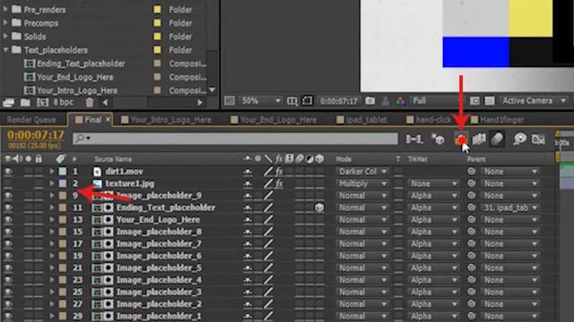Click parent pick whip for Your_End_Logo_Here
The height and width of the screenshot is (322, 574).
472,219
